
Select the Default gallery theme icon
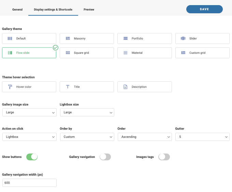tap(10, 38)
